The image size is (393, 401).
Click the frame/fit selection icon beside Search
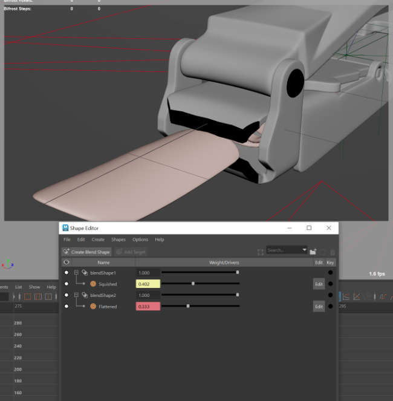tap(261, 252)
